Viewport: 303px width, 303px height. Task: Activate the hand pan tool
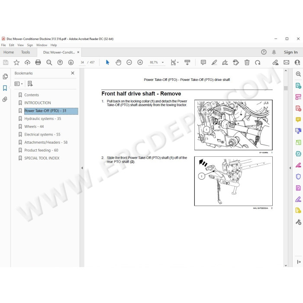(118, 62)
